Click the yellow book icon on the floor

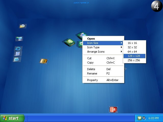(44, 61)
